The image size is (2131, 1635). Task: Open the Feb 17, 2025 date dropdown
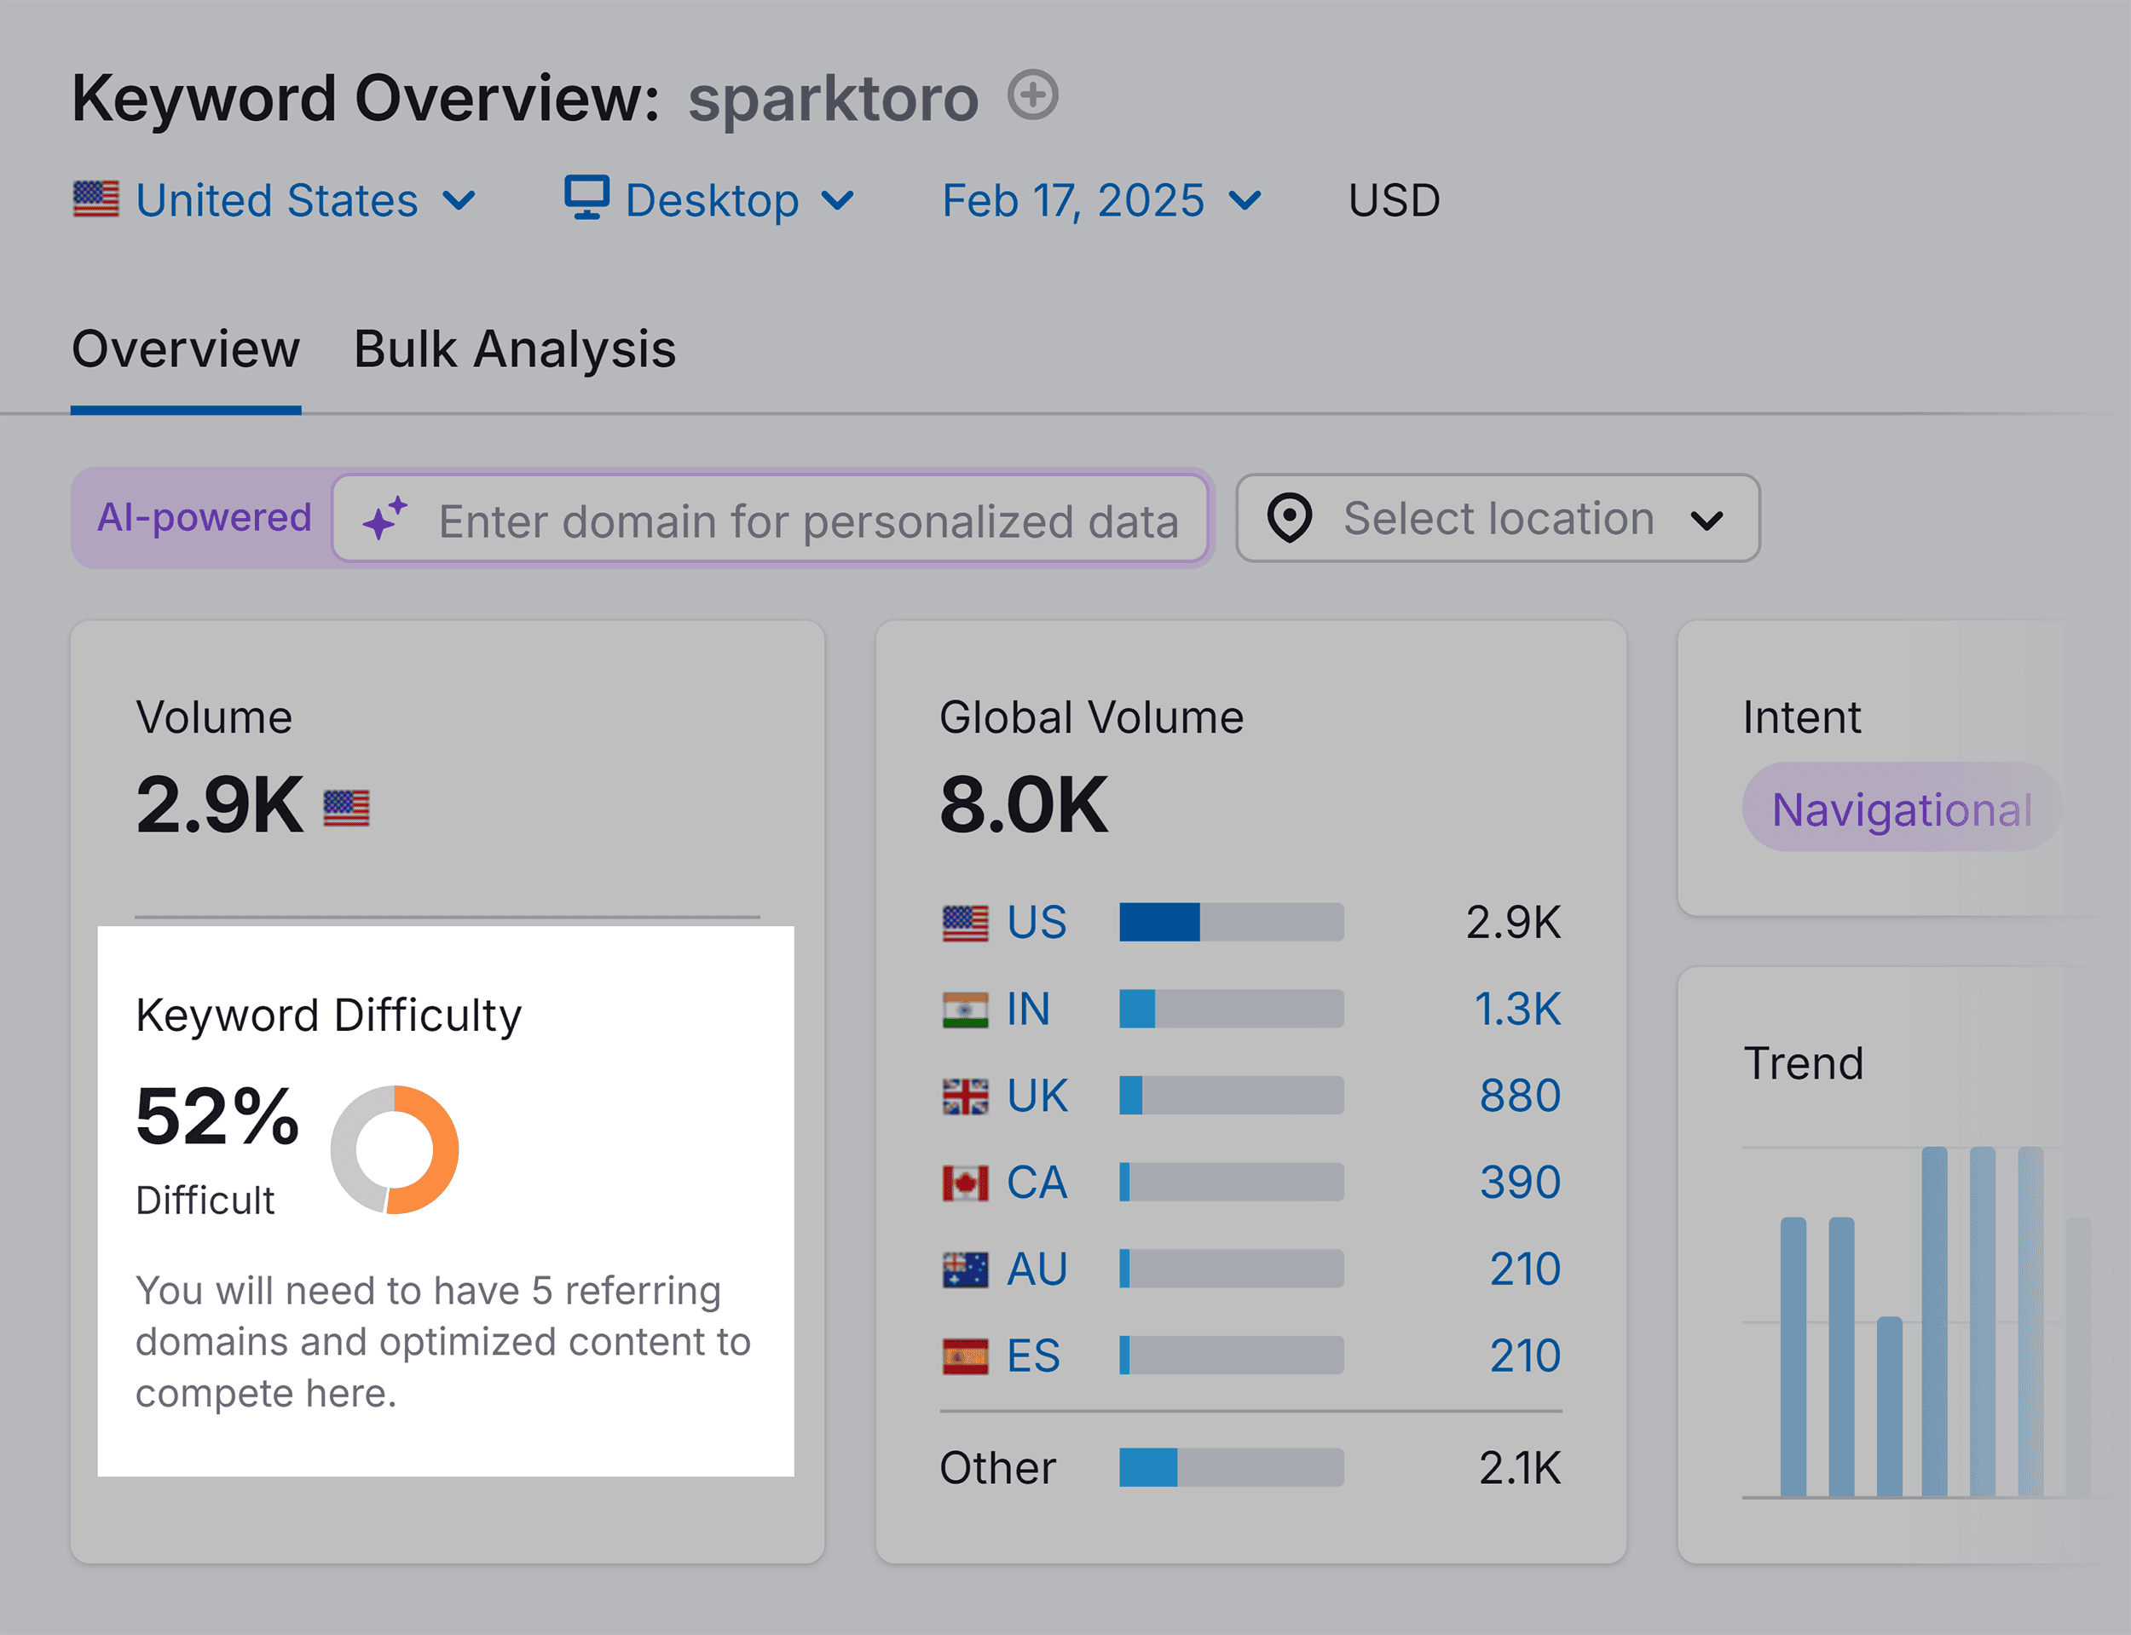pos(1101,200)
